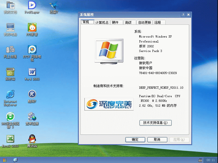Open the Word 2003 desktop shortcut

click(x=32, y=74)
